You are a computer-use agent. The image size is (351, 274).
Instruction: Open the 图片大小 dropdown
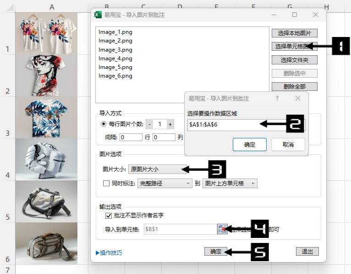pyautogui.click(x=157, y=169)
